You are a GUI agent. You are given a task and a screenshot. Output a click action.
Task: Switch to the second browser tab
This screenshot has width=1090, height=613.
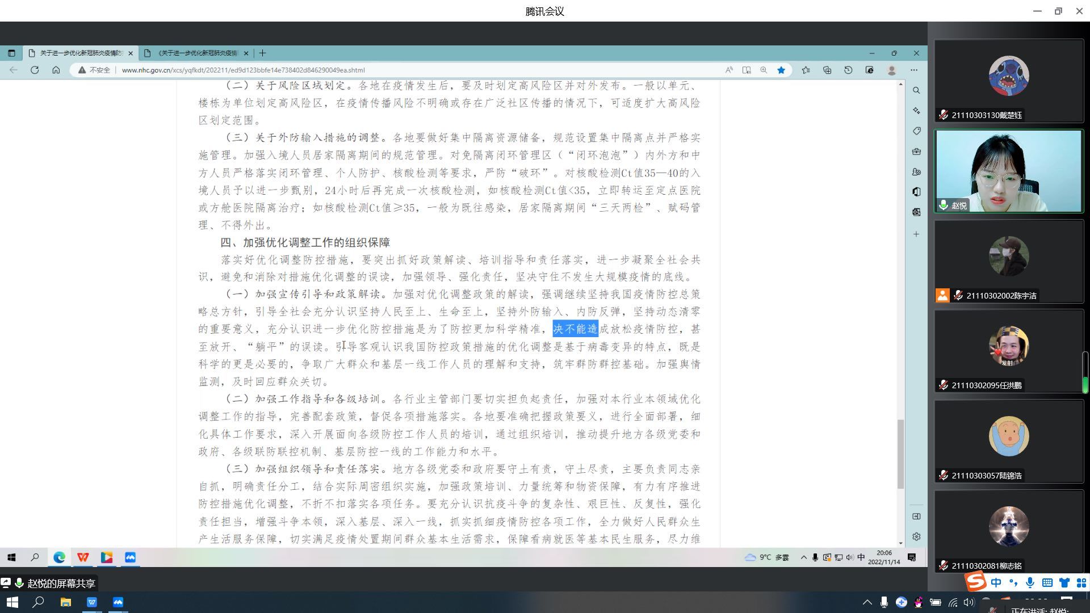pyautogui.click(x=197, y=53)
